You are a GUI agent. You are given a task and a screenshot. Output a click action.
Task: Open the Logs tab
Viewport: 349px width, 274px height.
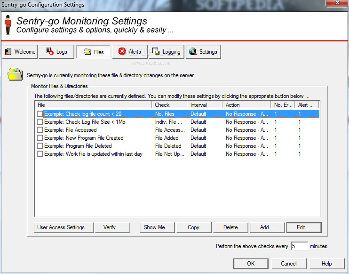point(56,52)
